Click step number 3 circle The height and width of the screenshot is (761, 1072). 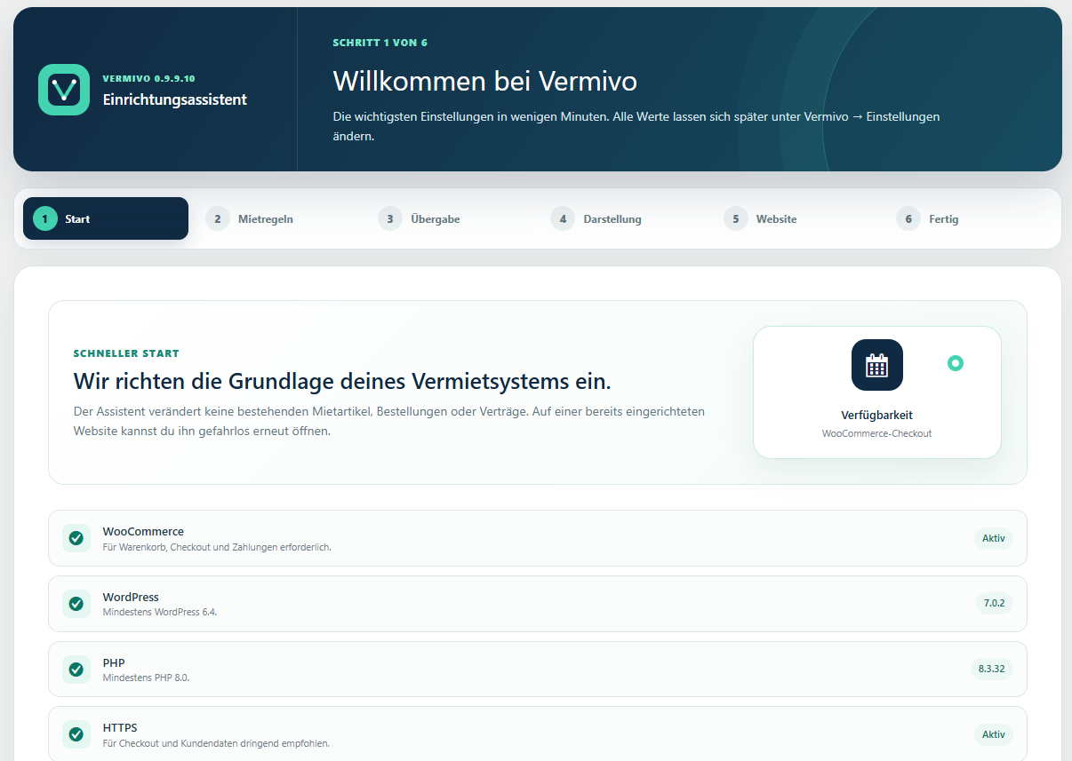click(390, 218)
